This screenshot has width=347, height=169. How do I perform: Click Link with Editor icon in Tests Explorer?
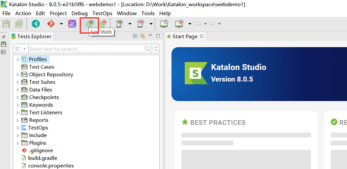[x=142, y=37]
